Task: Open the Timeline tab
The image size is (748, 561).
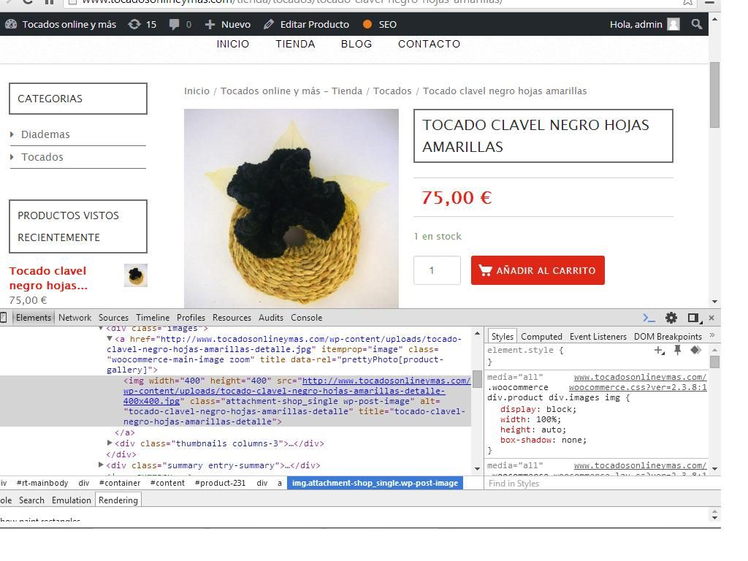Action: click(x=153, y=318)
